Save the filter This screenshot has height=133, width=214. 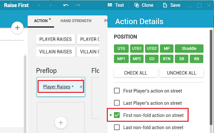[172, 5]
